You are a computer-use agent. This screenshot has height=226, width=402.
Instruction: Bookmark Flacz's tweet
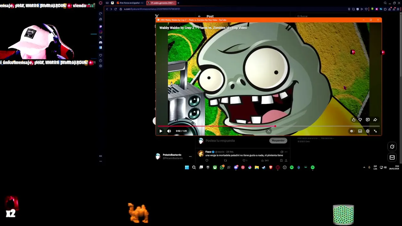coord(281,160)
